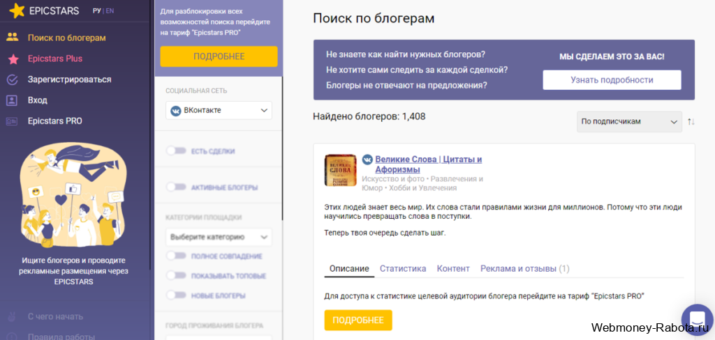Click the Великие Слова blog thumbnail
The width and height of the screenshot is (715, 340).
[341, 170]
